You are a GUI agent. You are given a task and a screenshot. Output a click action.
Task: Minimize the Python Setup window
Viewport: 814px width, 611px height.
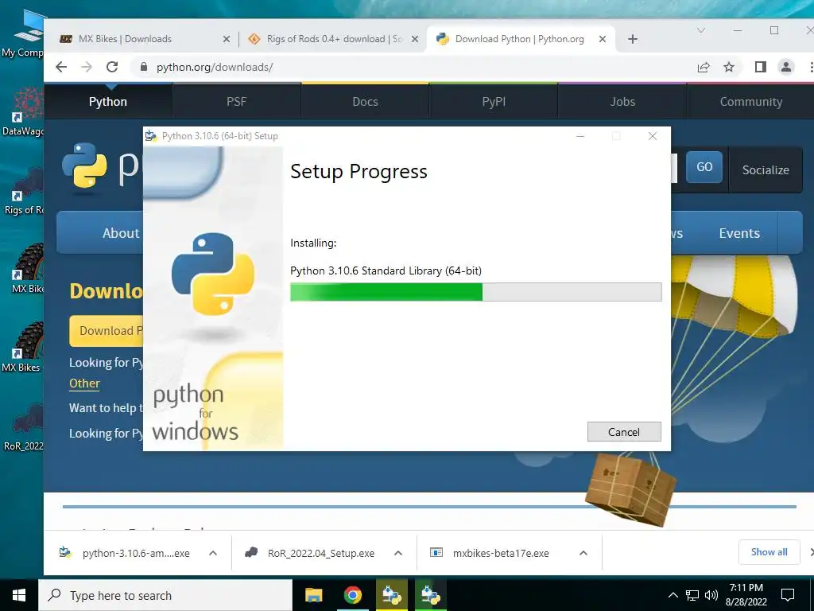click(580, 136)
